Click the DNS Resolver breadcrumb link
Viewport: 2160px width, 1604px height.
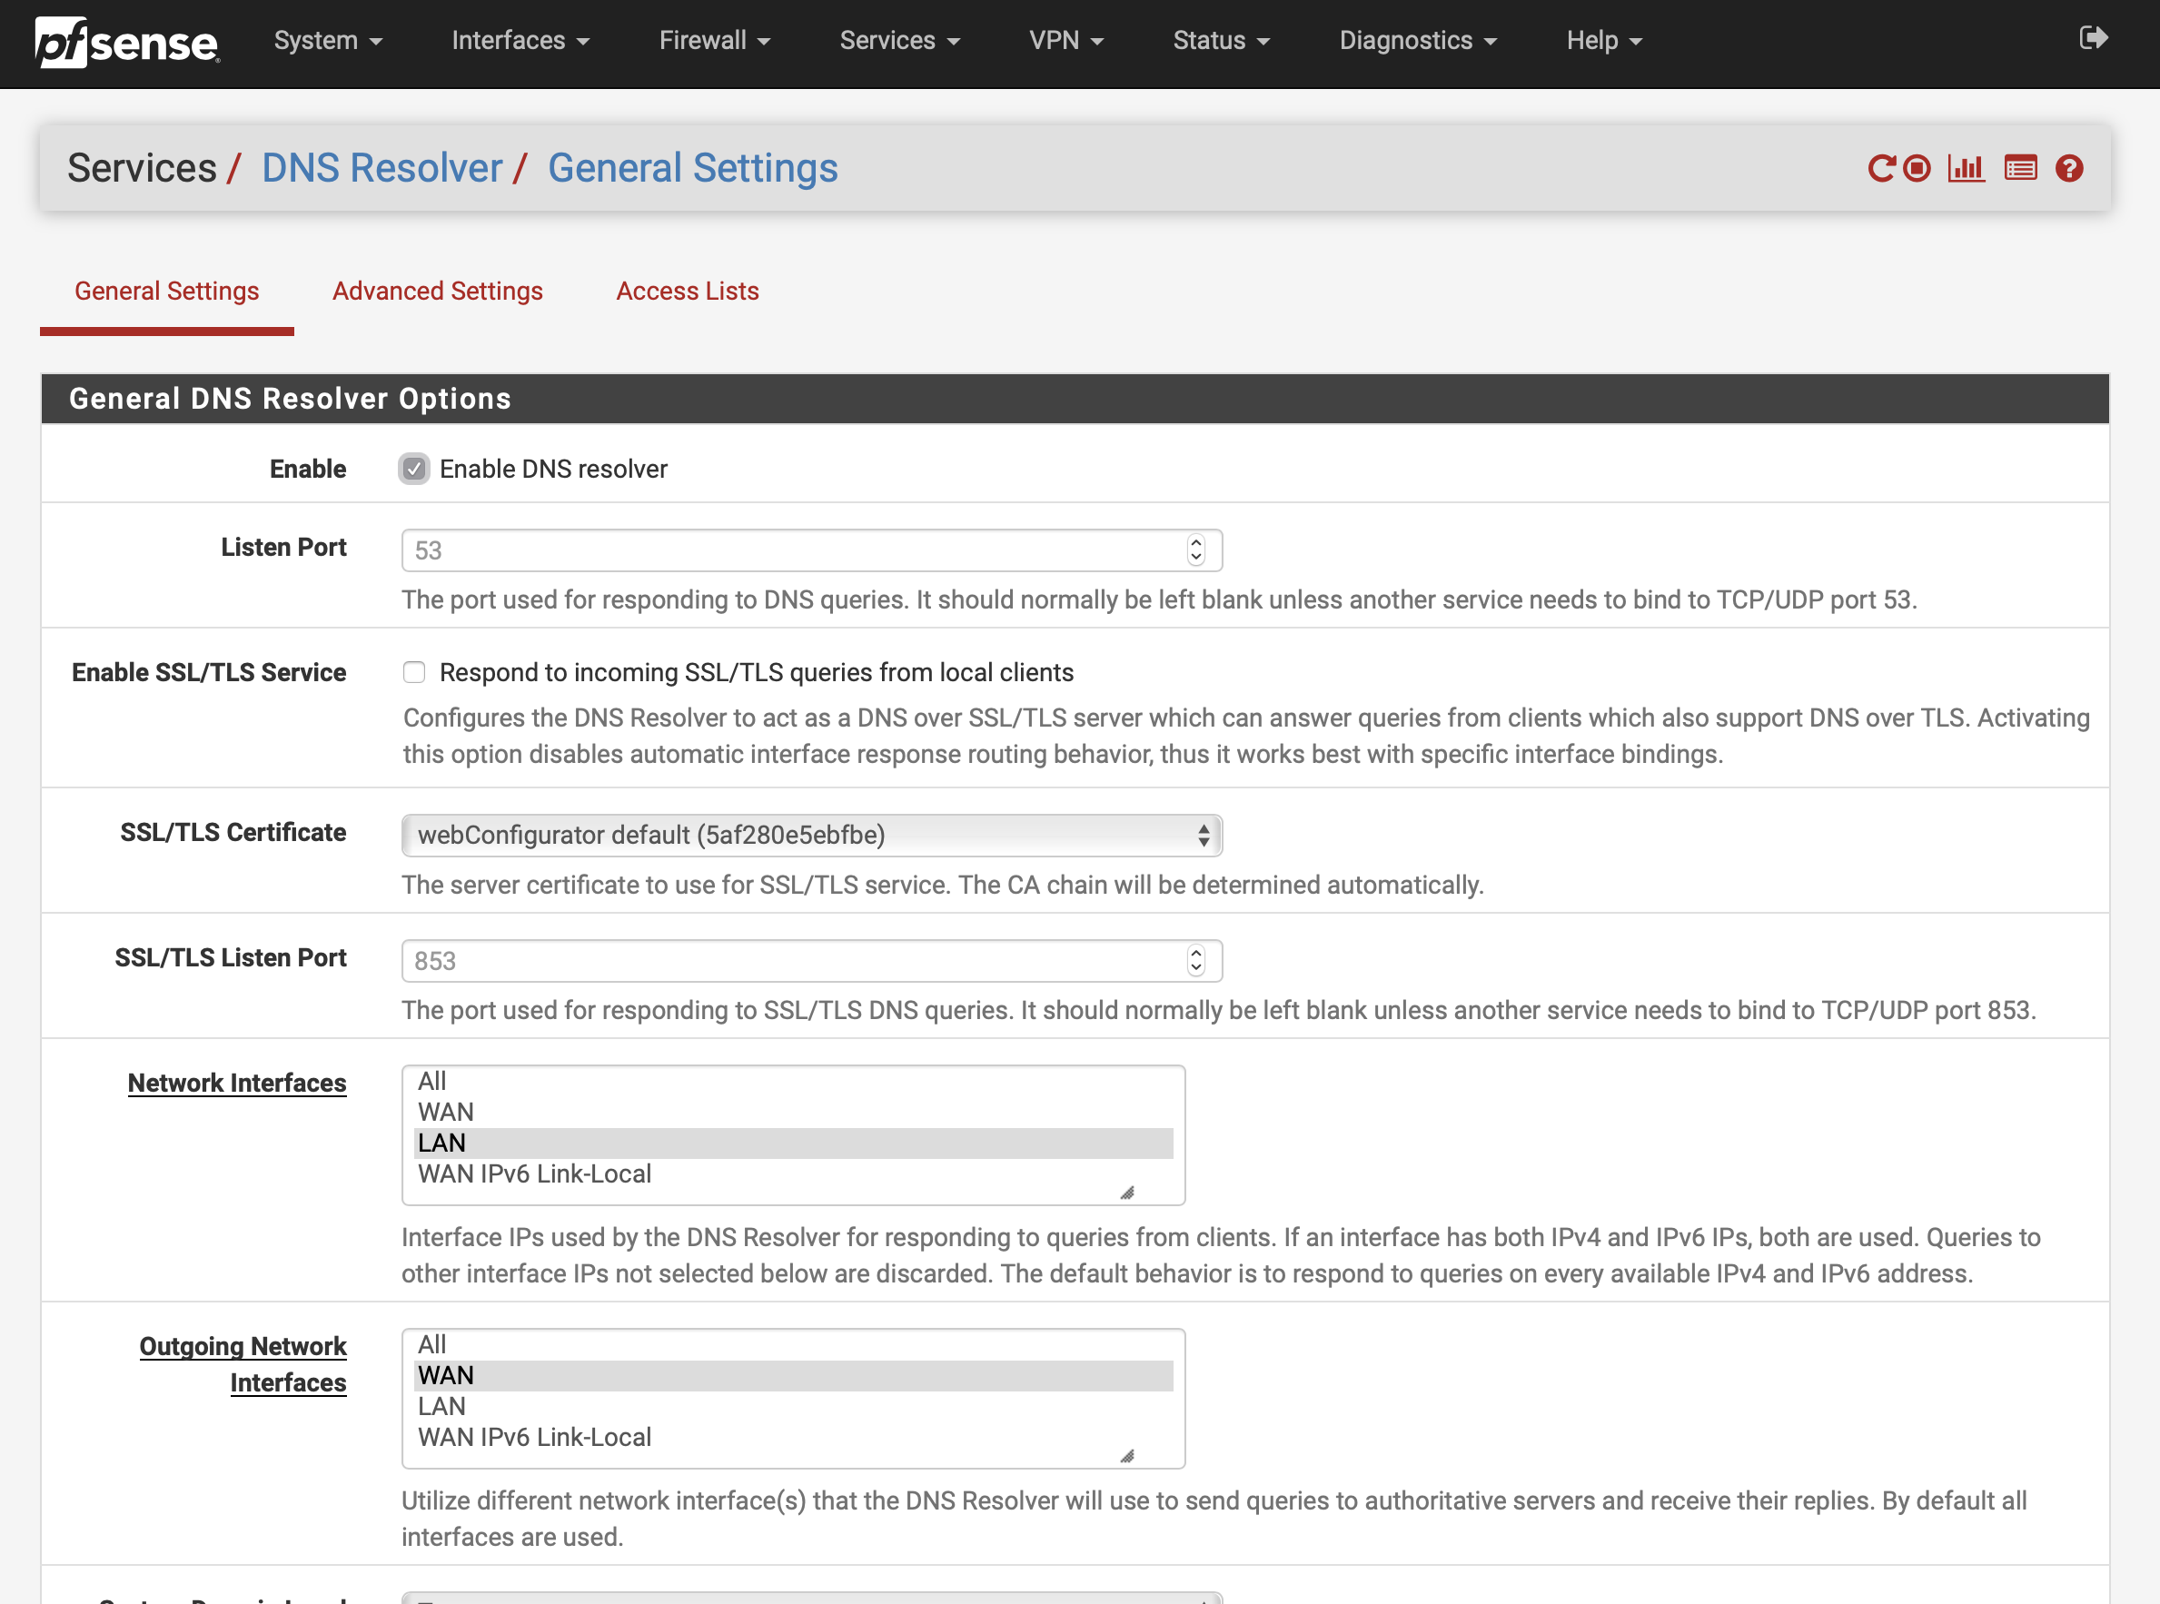(381, 168)
